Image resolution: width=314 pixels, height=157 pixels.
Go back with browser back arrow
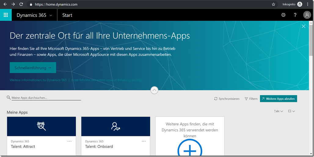[x=5, y=4]
